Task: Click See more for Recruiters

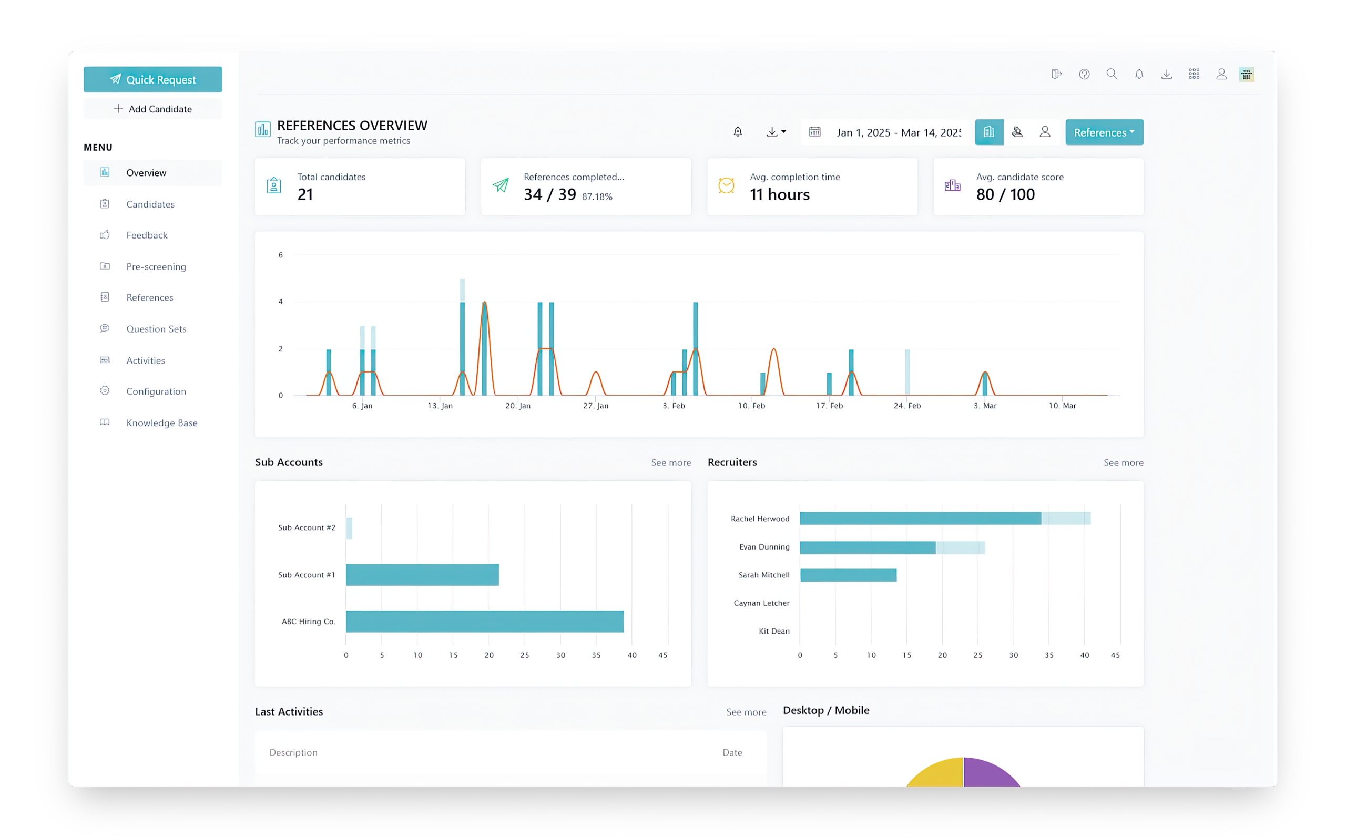Action: (x=1124, y=463)
